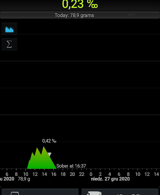Screen dimensions: 160x195
Task: Tap the first small peak of the graph
Action: [x=32, y=153]
